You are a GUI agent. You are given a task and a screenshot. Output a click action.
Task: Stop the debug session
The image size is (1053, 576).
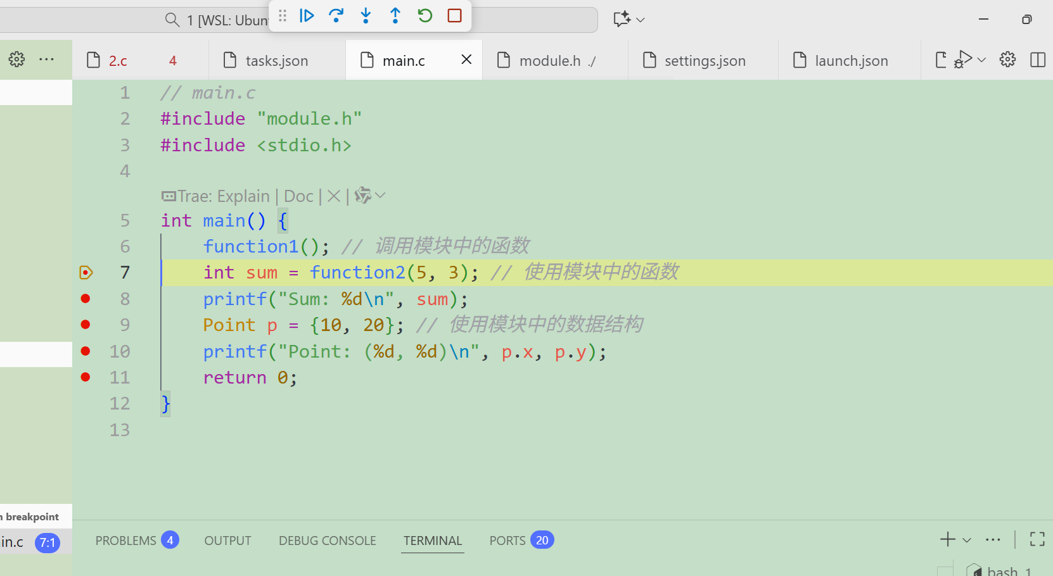click(454, 16)
